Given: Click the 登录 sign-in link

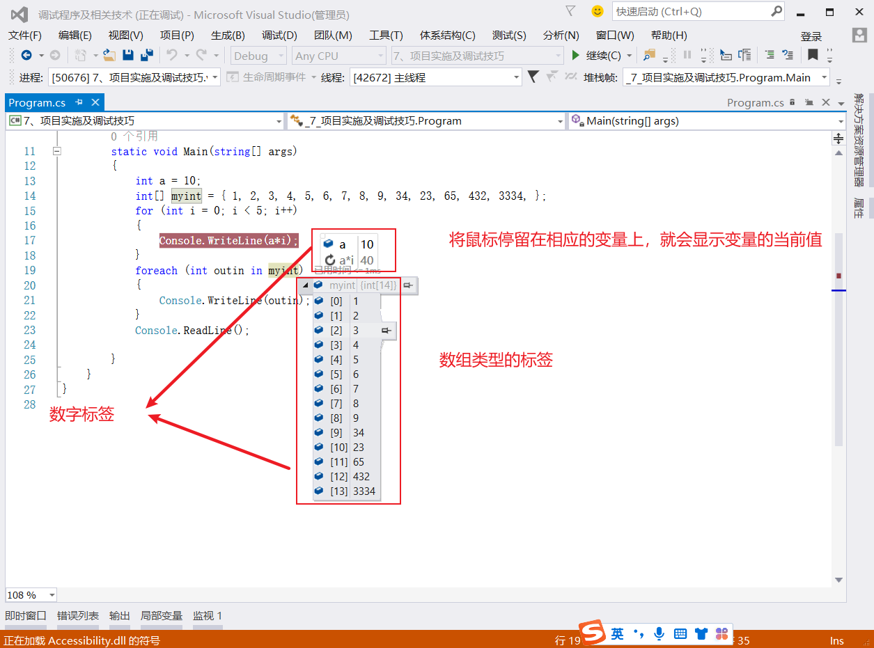Looking at the screenshot, I should pyautogui.click(x=811, y=37).
